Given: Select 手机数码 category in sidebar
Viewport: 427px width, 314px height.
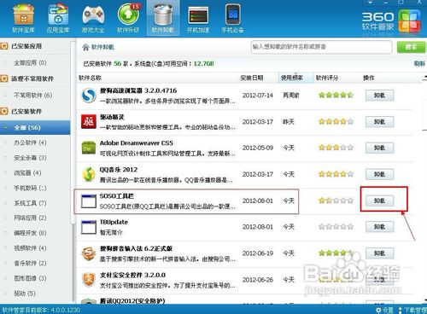Looking at the screenshot, I should point(30,188).
